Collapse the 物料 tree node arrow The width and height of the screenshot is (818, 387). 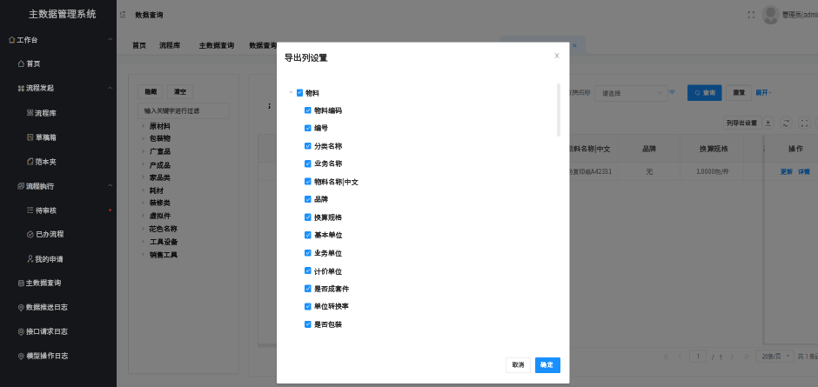pos(291,92)
